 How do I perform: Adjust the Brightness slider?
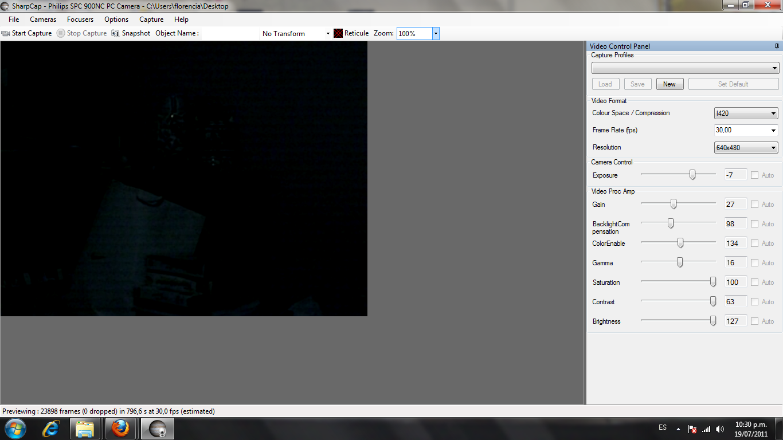tap(713, 321)
